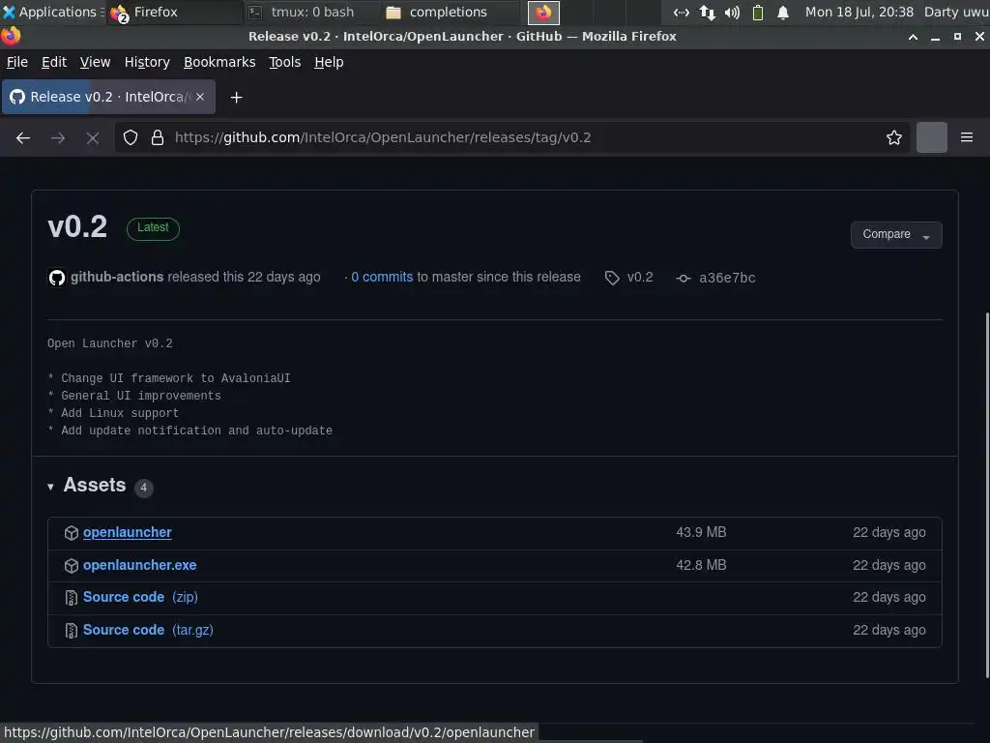Click the commit icon next to a36e7bc
This screenshot has width=990, height=743.
coord(684,278)
